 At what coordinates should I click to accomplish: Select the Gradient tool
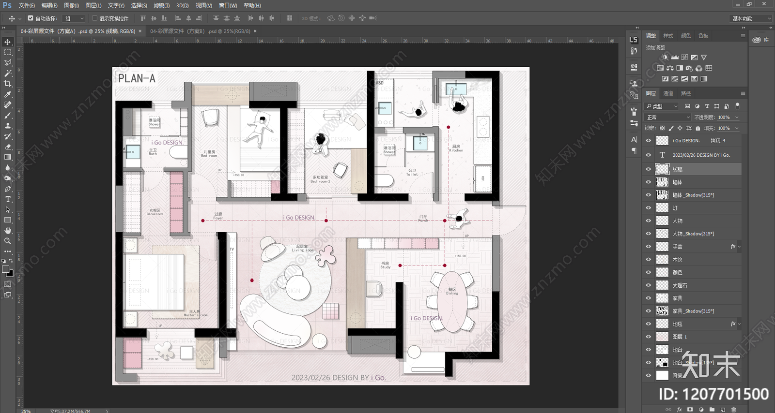click(x=8, y=157)
